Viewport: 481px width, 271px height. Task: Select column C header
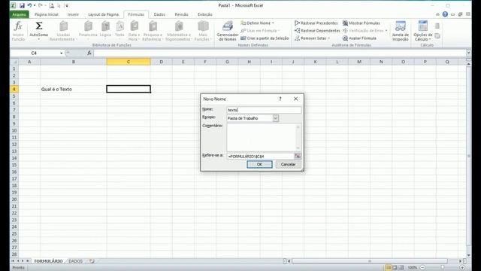pyautogui.click(x=129, y=62)
